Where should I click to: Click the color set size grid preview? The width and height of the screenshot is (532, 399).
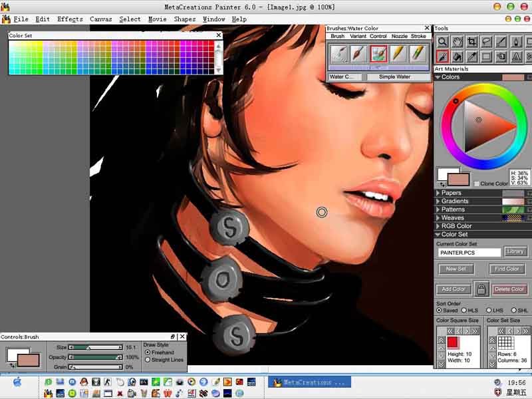(x=505, y=342)
